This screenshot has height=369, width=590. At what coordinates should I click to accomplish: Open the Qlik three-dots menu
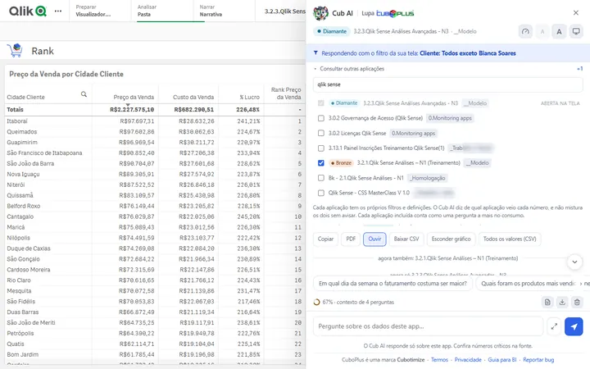click(x=58, y=11)
